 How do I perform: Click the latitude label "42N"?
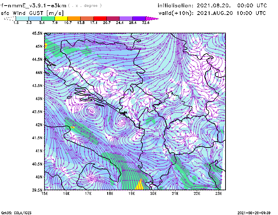click(39, 125)
